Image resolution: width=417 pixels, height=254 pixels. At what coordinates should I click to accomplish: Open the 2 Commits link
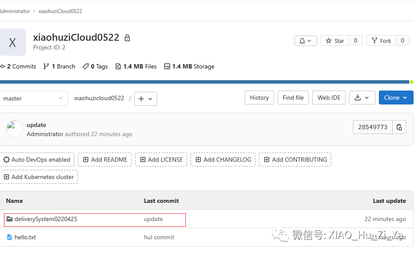(19, 67)
